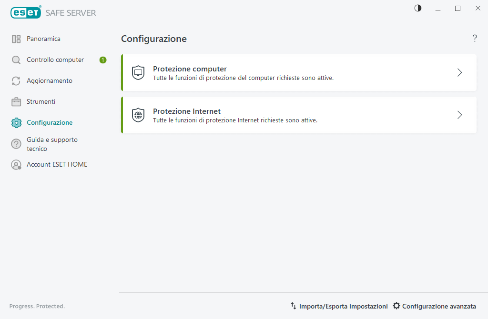Click the Configurazione gear icon in sidebar
488x319 pixels.
click(x=16, y=123)
